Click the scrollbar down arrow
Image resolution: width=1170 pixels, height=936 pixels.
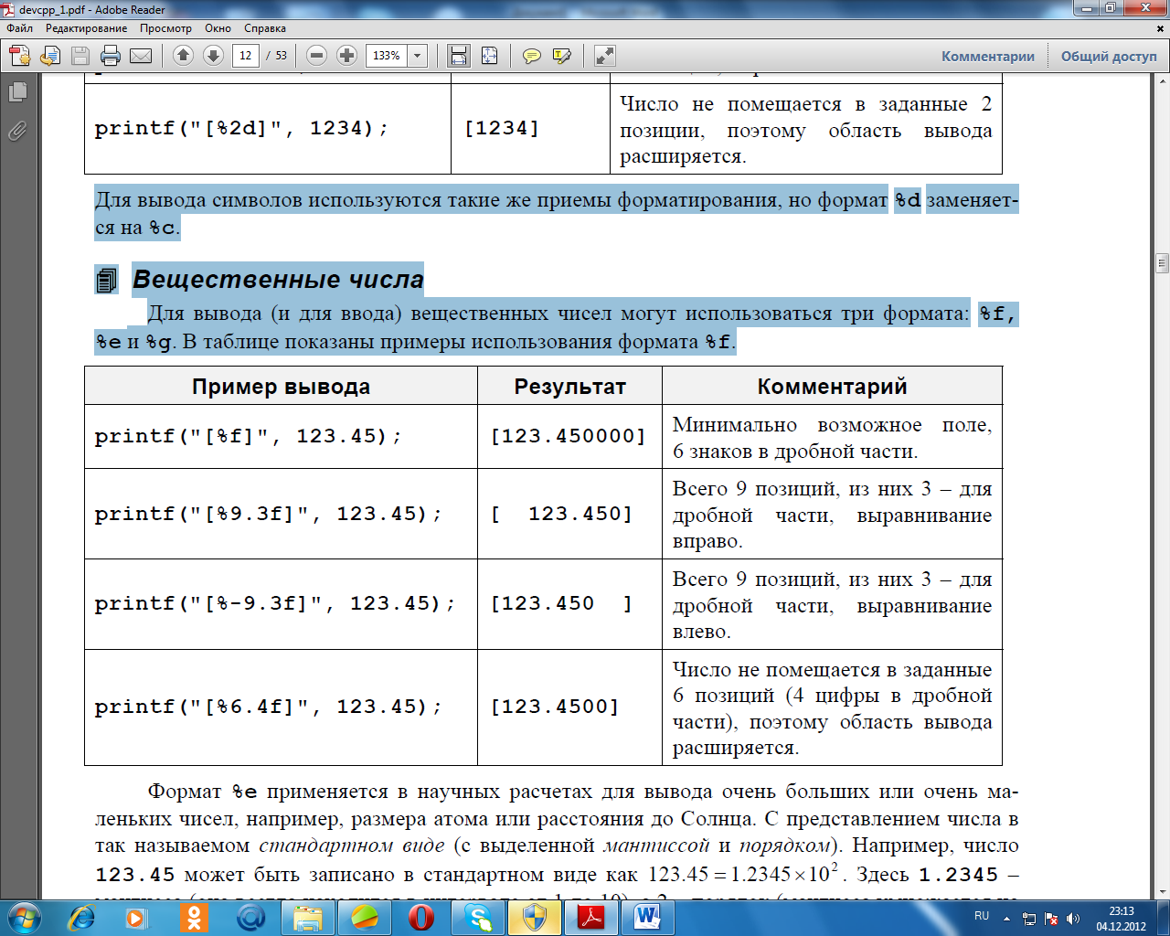point(1162,891)
